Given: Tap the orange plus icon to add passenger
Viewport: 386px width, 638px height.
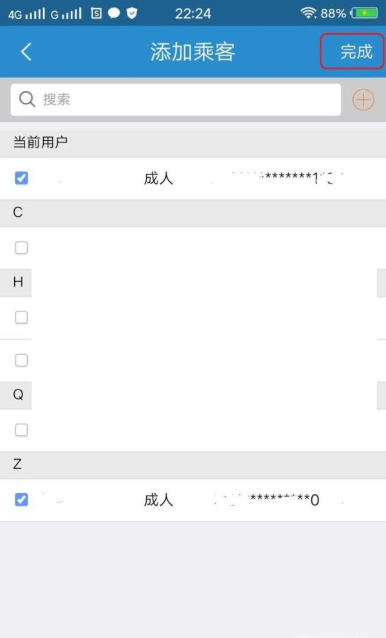Looking at the screenshot, I should (x=363, y=99).
